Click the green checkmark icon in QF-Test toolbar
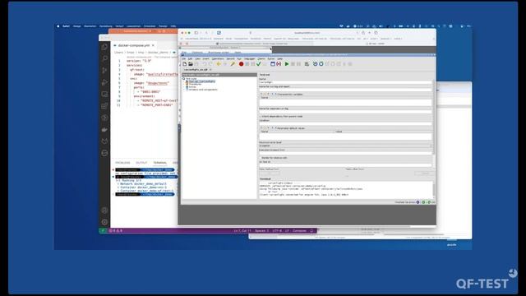 pos(259,64)
